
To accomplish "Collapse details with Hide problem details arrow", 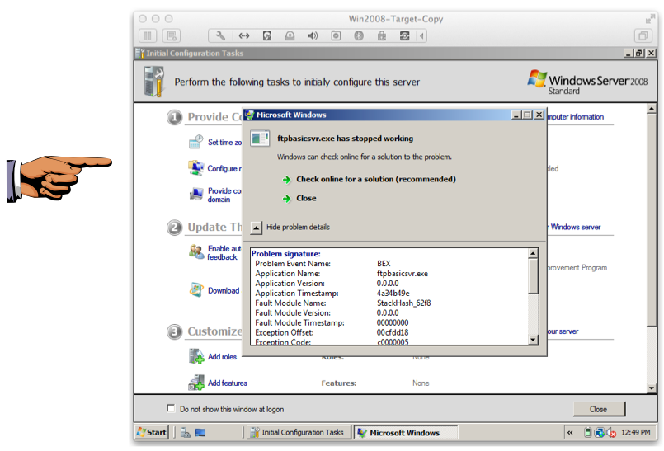I will (257, 228).
